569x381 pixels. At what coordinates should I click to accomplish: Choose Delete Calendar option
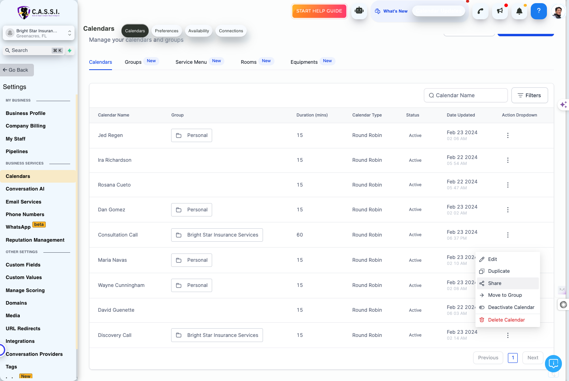[x=507, y=320]
